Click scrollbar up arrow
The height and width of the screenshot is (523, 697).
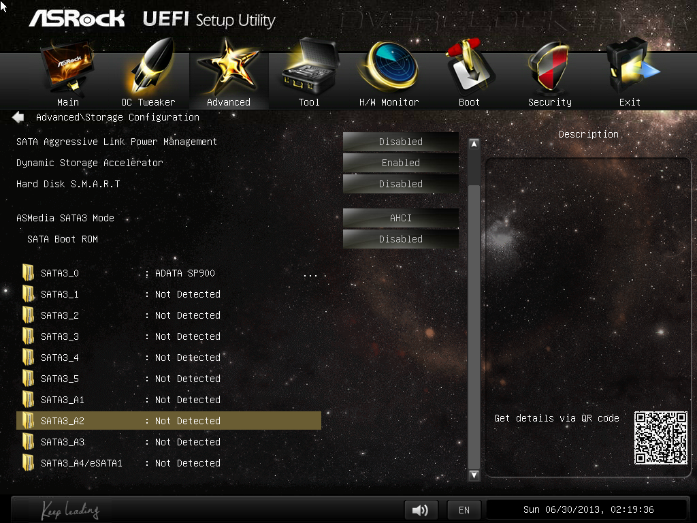point(474,144)
